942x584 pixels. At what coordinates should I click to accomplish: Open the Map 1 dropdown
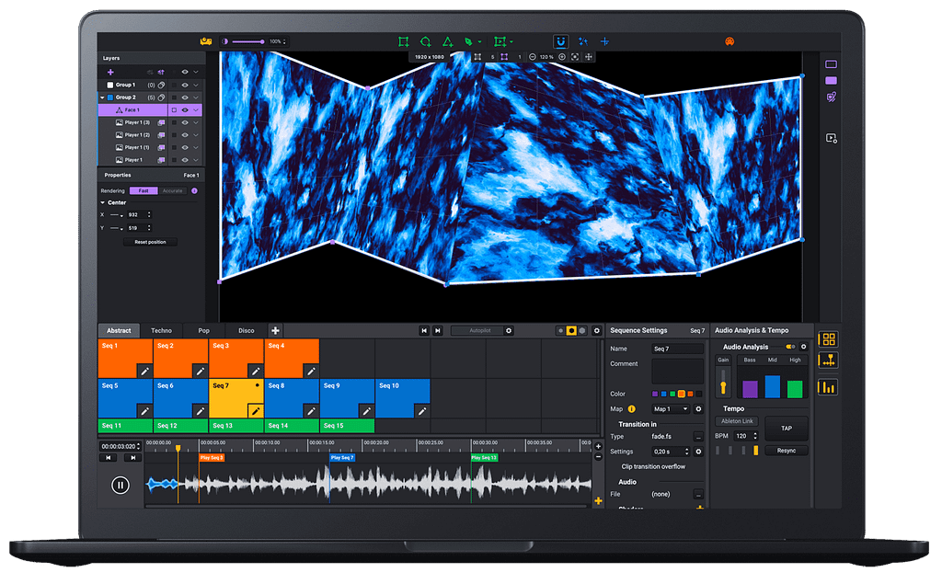(x=671, y=408)
